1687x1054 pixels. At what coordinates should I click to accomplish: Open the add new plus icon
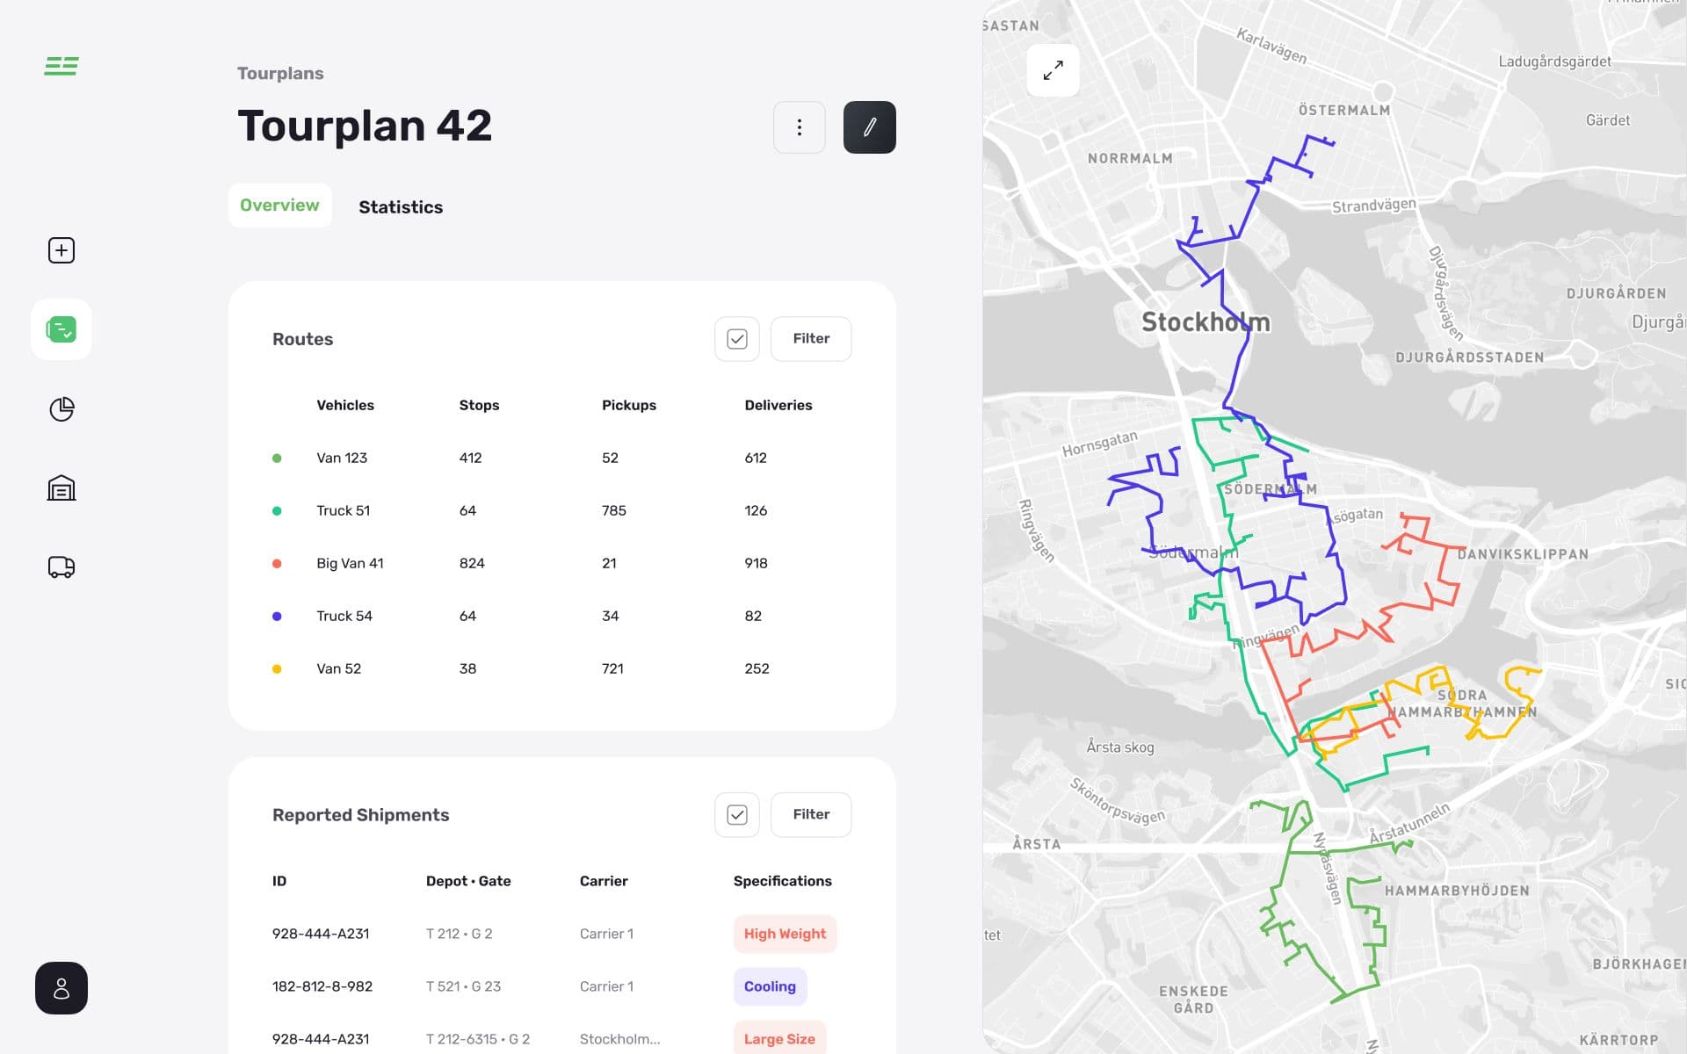point(62,250)
